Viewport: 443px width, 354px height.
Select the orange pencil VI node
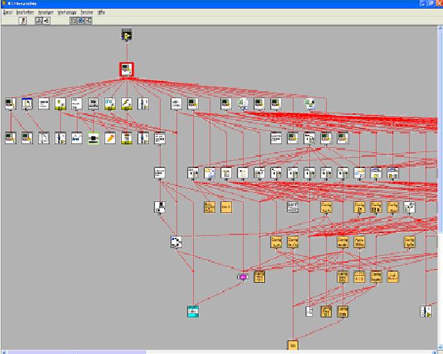tap(110, 138)
